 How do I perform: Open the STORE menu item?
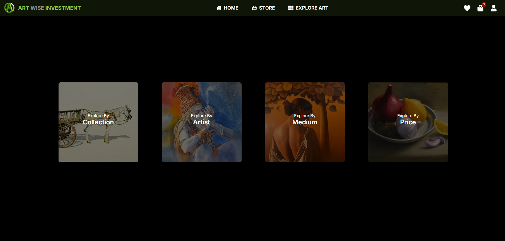[x=267, y=8]
